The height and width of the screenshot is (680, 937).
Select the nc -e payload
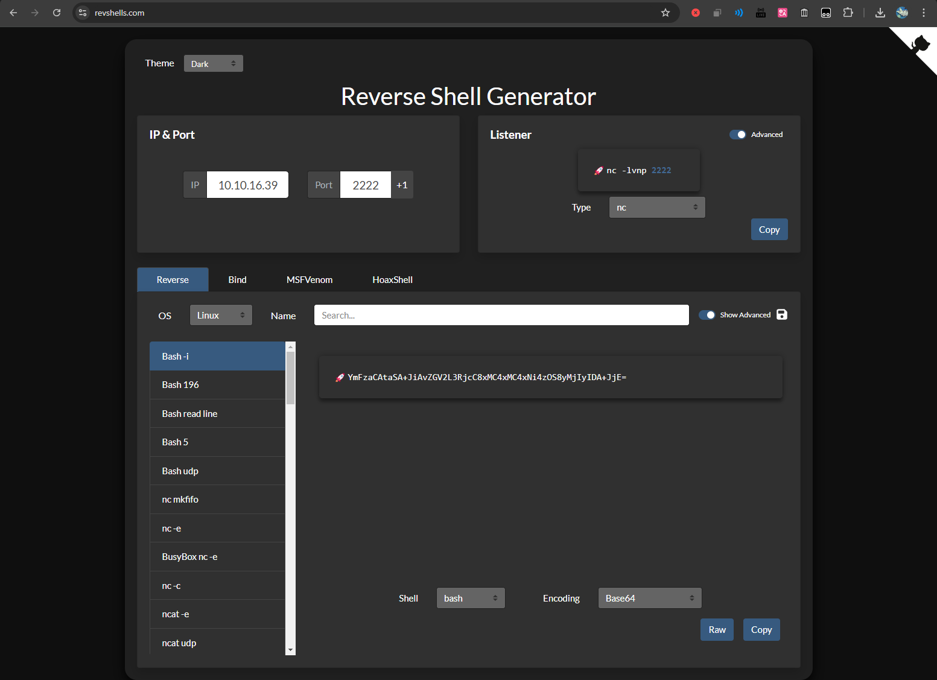point(217,528)
